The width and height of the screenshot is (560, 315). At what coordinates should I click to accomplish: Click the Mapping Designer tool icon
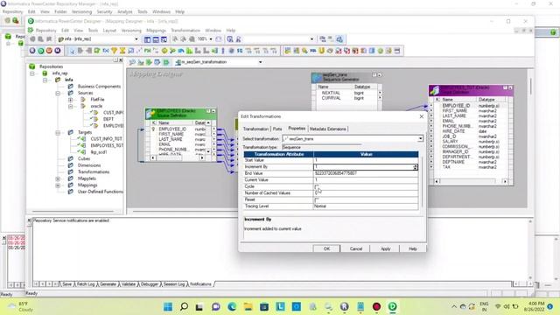(166, 62)
